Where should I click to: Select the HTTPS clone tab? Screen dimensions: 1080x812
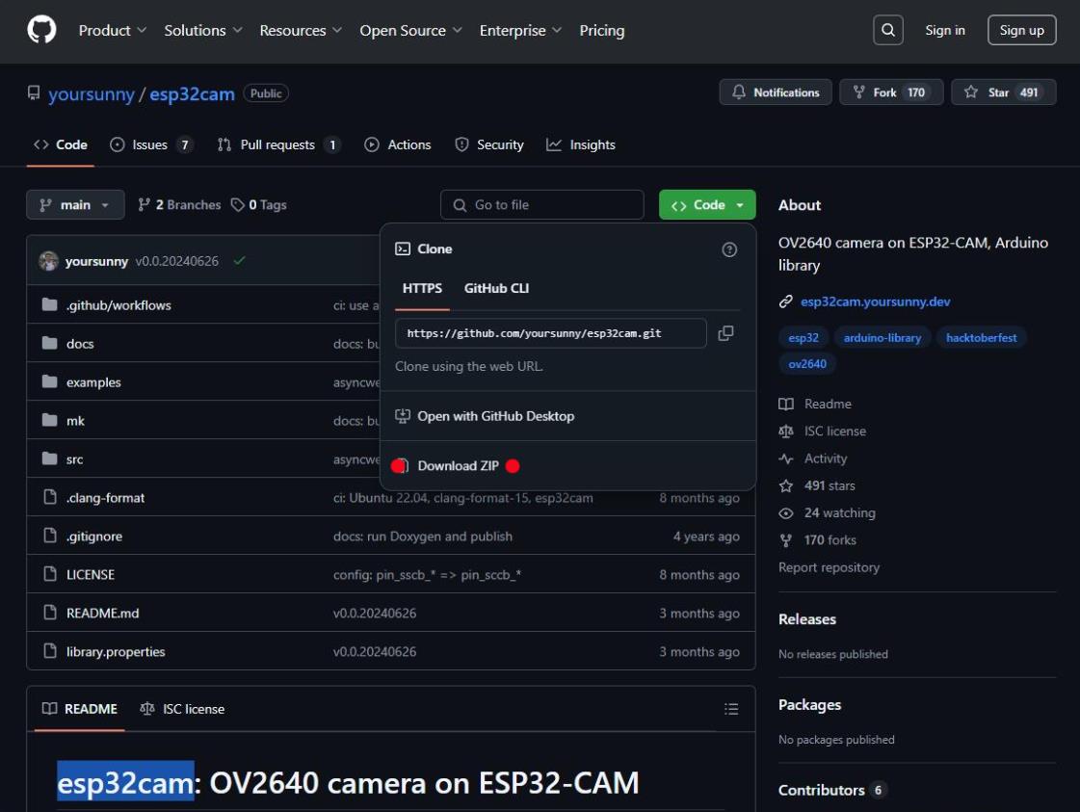pyautogui.click(x=422, y=289)
